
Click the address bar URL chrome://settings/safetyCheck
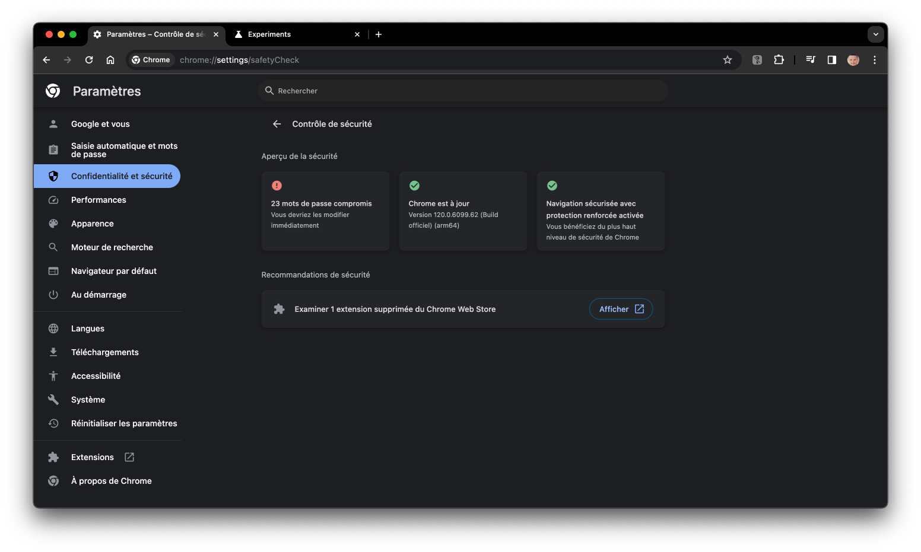[x=239, y=60]
